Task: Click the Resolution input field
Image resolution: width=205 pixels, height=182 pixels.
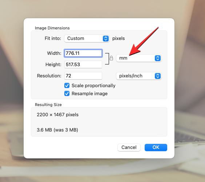Action: point(83,76)
